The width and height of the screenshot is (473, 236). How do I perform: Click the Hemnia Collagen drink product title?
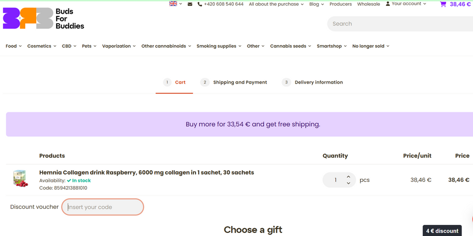[x=147, y=172]
